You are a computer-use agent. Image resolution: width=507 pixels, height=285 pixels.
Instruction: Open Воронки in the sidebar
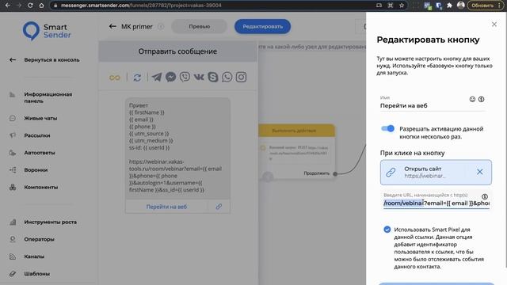click(29, 169)
